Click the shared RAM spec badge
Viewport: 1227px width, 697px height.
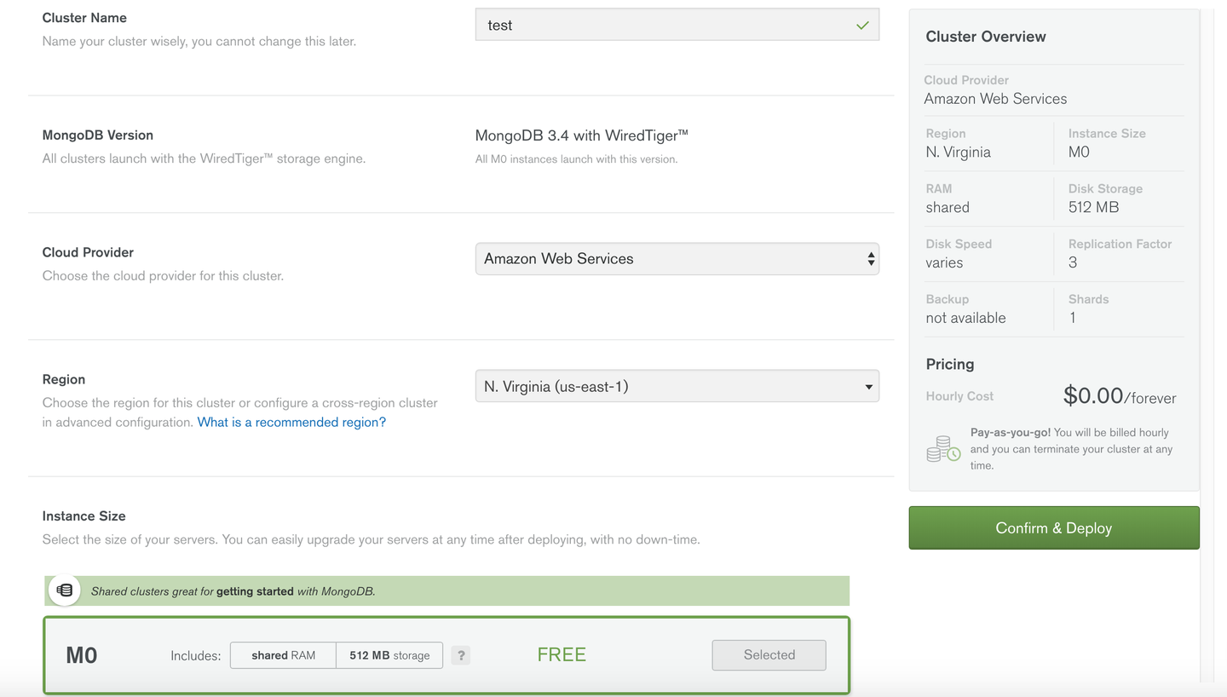click(282, 655)
